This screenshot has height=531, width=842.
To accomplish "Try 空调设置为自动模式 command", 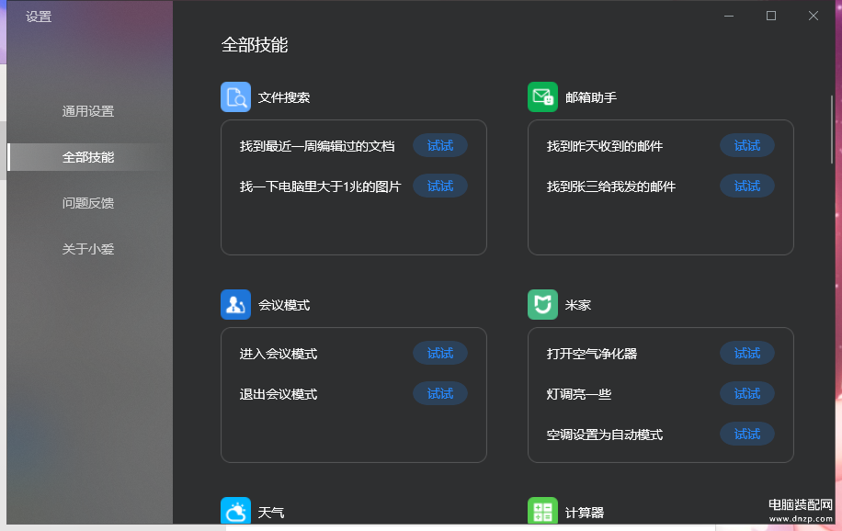I will coord(746,435).
